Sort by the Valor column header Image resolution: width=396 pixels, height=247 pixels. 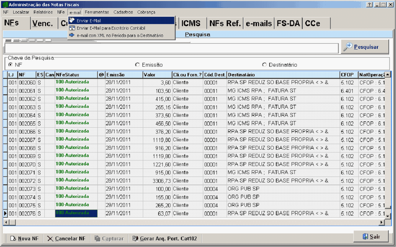[x=157, y=75]
